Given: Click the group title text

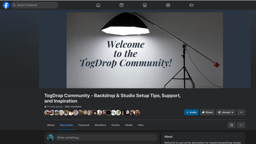Looking at the screenshot, I should (x=112, y=98).
